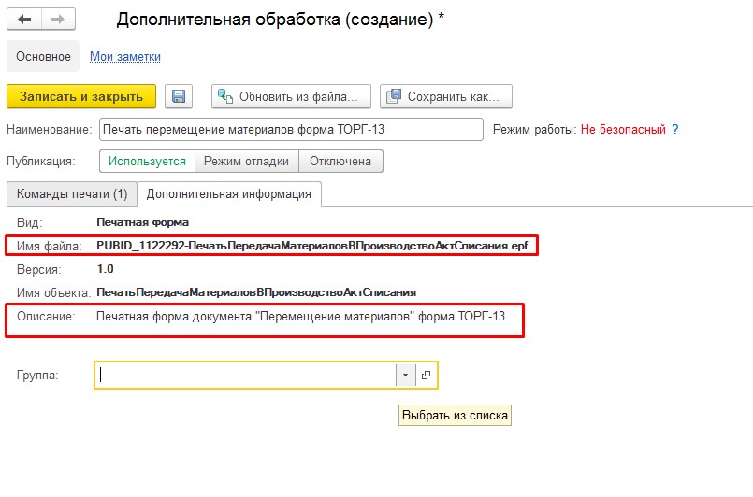Open the Дополнительная информация tab

228,194
